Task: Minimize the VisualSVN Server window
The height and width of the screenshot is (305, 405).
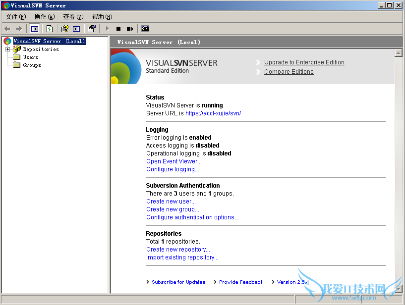Action: click(x=381, y=5)
